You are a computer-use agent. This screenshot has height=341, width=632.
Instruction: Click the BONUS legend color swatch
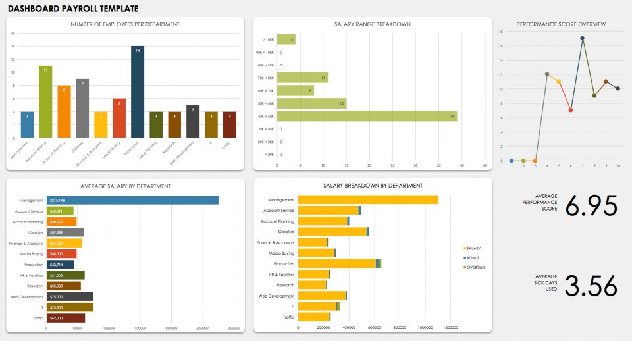465,257
